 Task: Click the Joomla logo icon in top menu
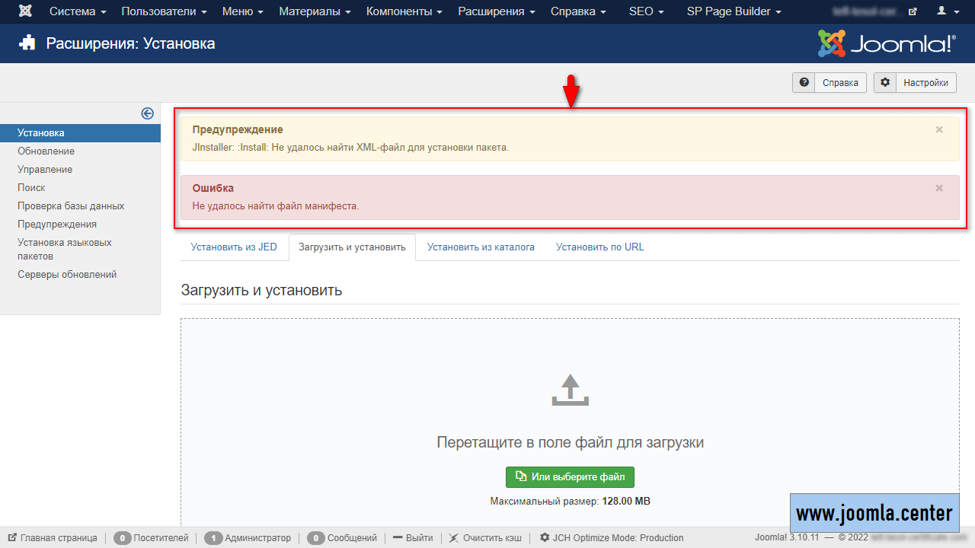tap(26, 11)
